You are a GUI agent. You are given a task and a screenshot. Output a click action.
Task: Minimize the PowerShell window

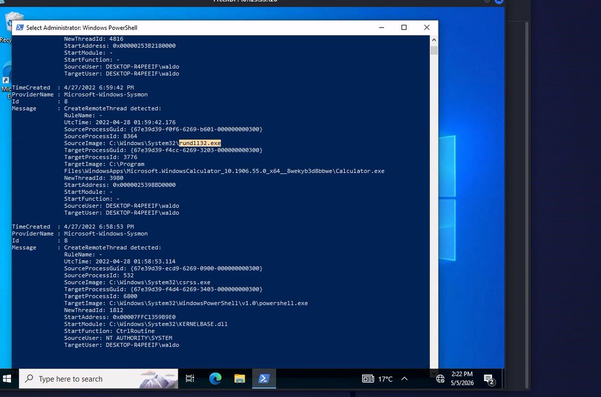pos(381,27)
